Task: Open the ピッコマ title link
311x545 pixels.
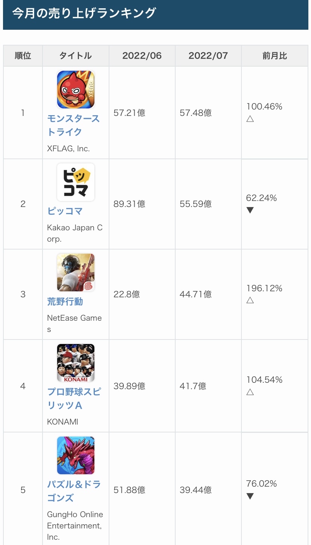Action: 65,211
